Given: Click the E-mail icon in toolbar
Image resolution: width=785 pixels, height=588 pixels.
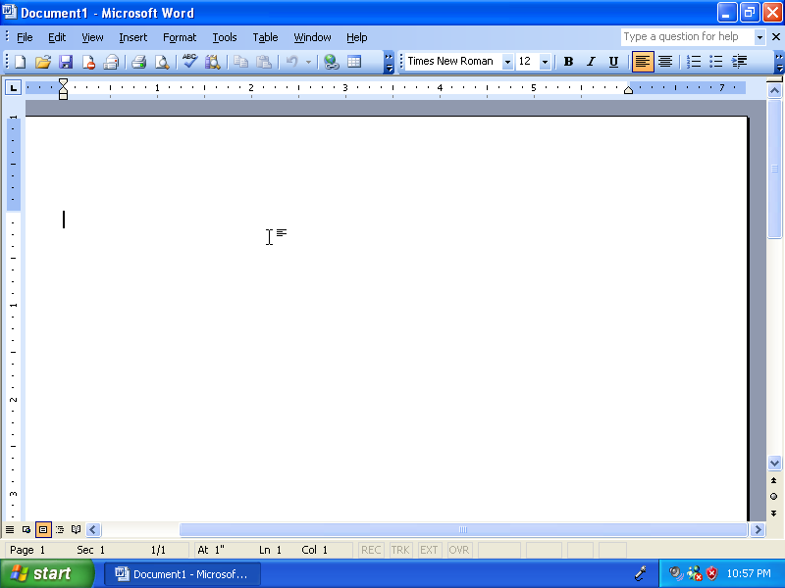Looking at the screenshot, I should 111,62.
